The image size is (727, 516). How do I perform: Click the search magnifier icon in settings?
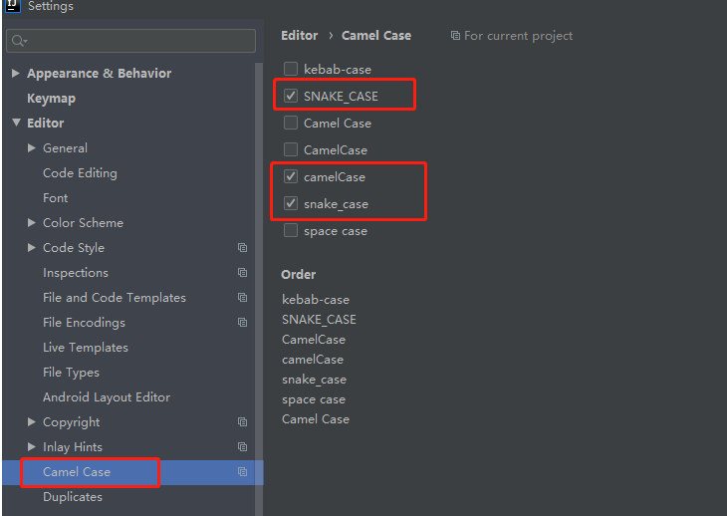19,41
